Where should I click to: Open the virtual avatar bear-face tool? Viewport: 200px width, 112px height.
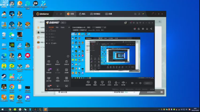[x=49, y=79]
